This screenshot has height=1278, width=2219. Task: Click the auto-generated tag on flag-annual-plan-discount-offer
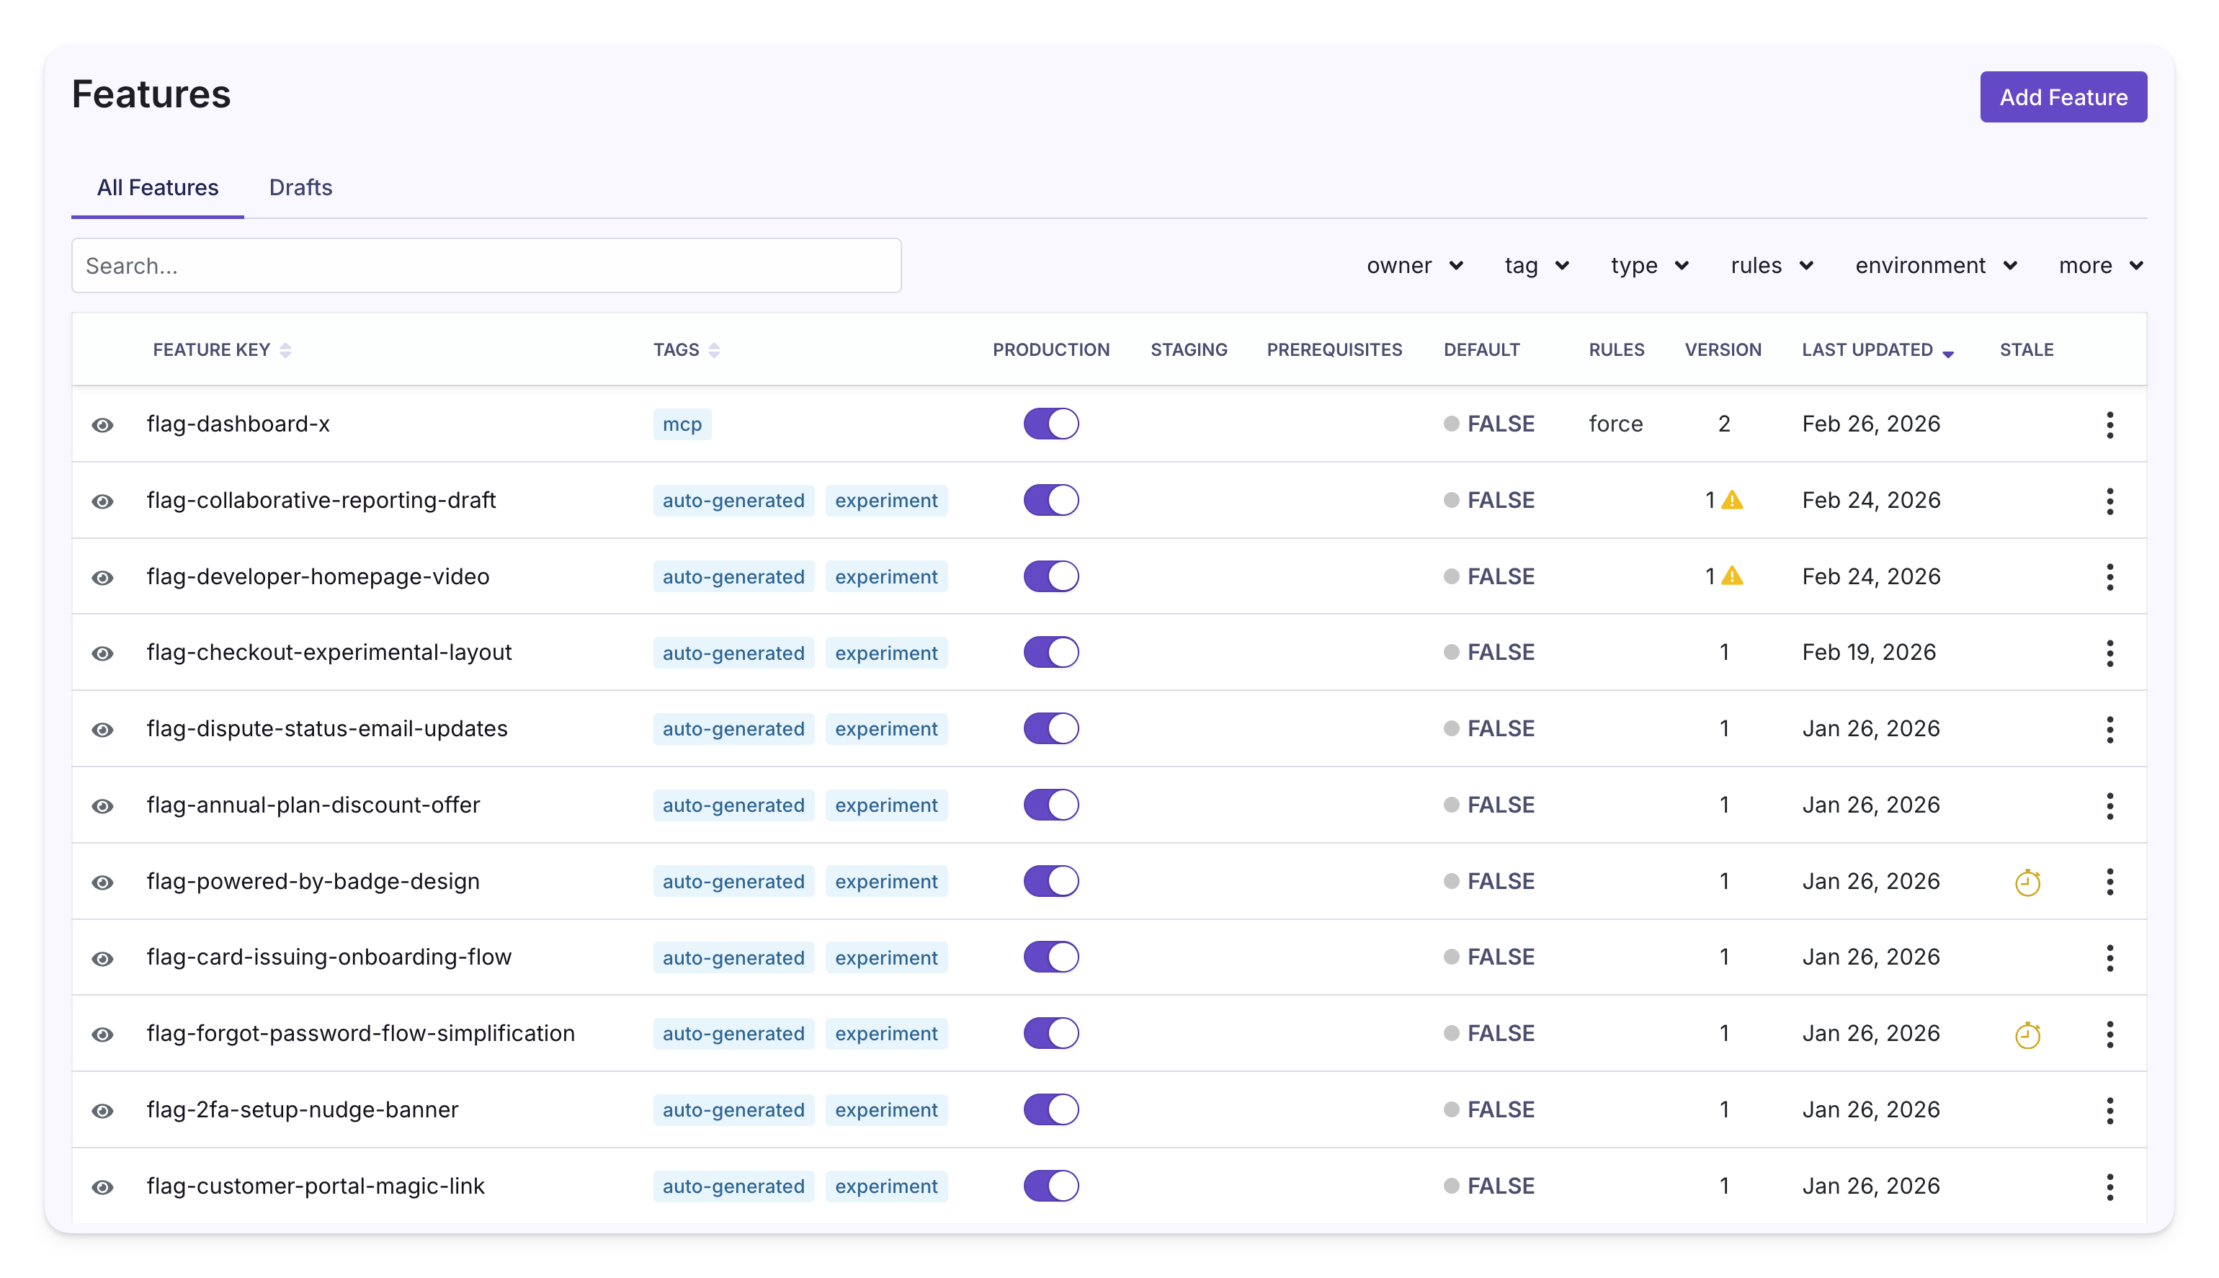coord(733,805)
